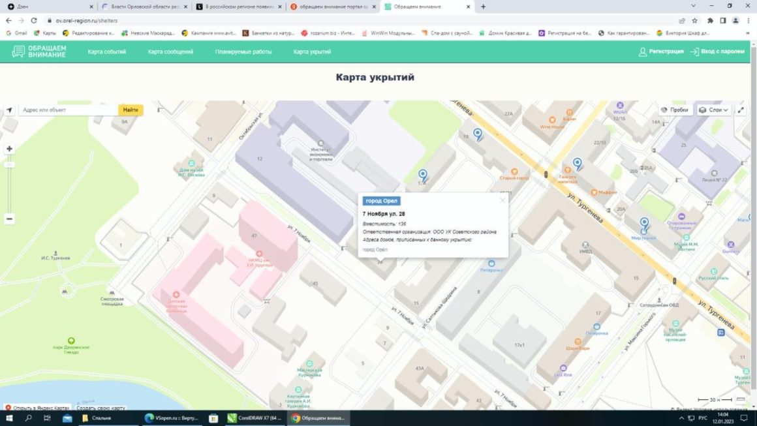
Task: Go to Планируемые работы page
Action: (x=243, y=52)
